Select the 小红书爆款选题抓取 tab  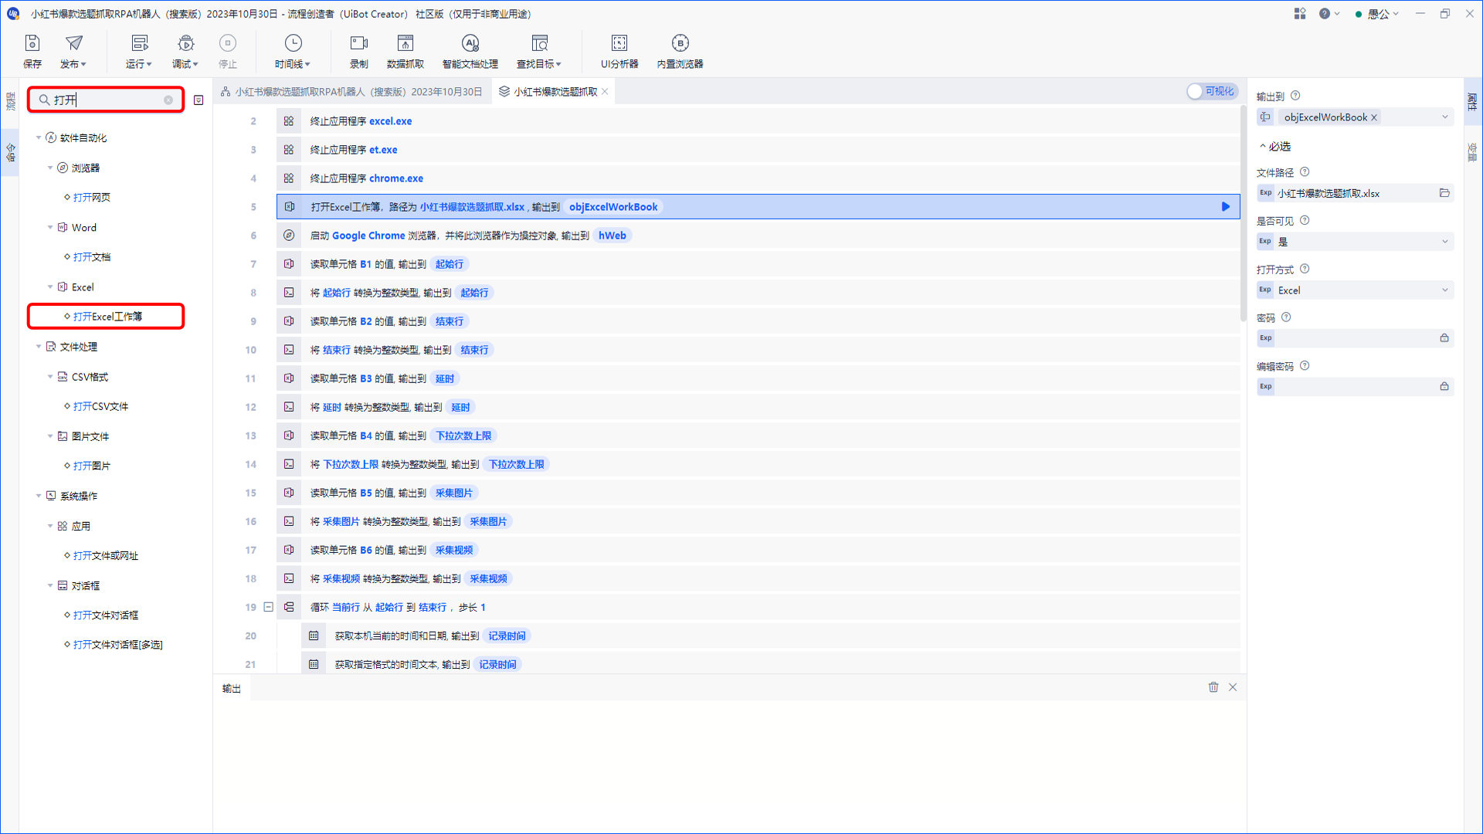(554, 90)
